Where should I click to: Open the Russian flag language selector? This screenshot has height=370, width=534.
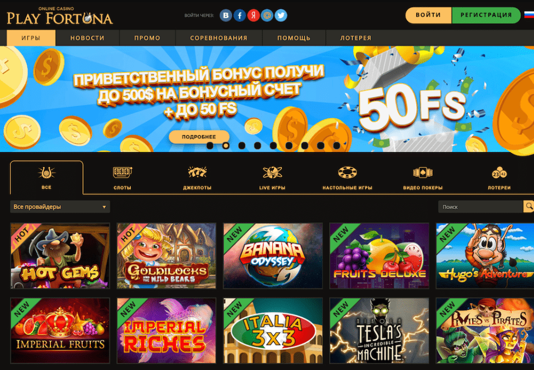tap(529, 15)
